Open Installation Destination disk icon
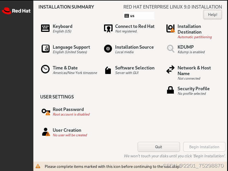228x171 pixels. [x=170, y=28]
